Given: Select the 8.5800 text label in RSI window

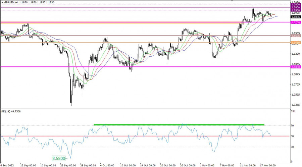Looking at the screenshot, I should coord(58,158).
